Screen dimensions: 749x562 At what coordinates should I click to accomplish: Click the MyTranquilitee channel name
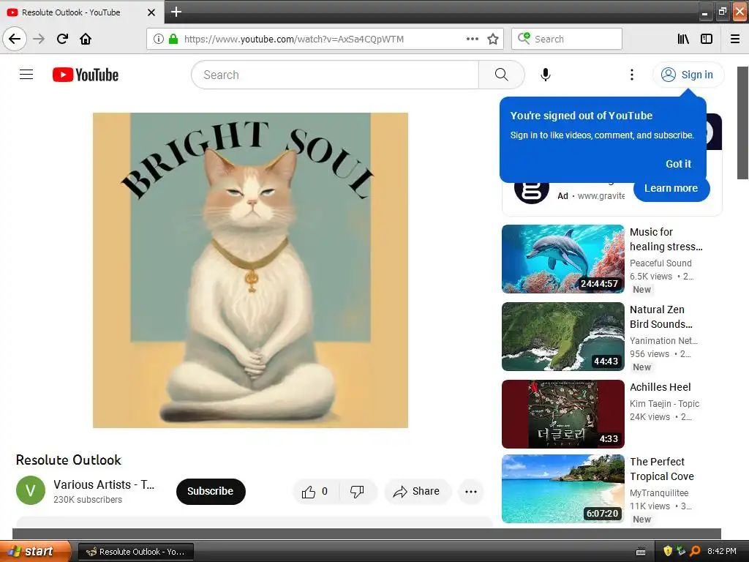click(659, 492)
